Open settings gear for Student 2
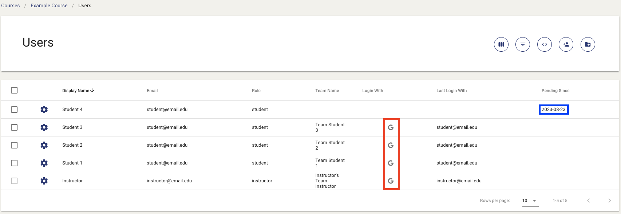 click(x=44, y=145)
